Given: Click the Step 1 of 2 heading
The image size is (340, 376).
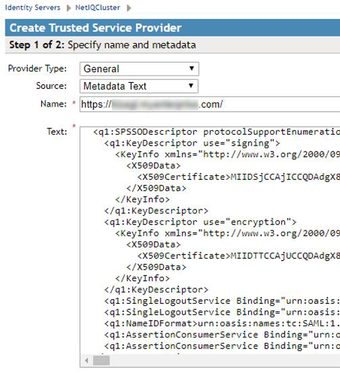Looking at the screenshot, I should [103, 45].
